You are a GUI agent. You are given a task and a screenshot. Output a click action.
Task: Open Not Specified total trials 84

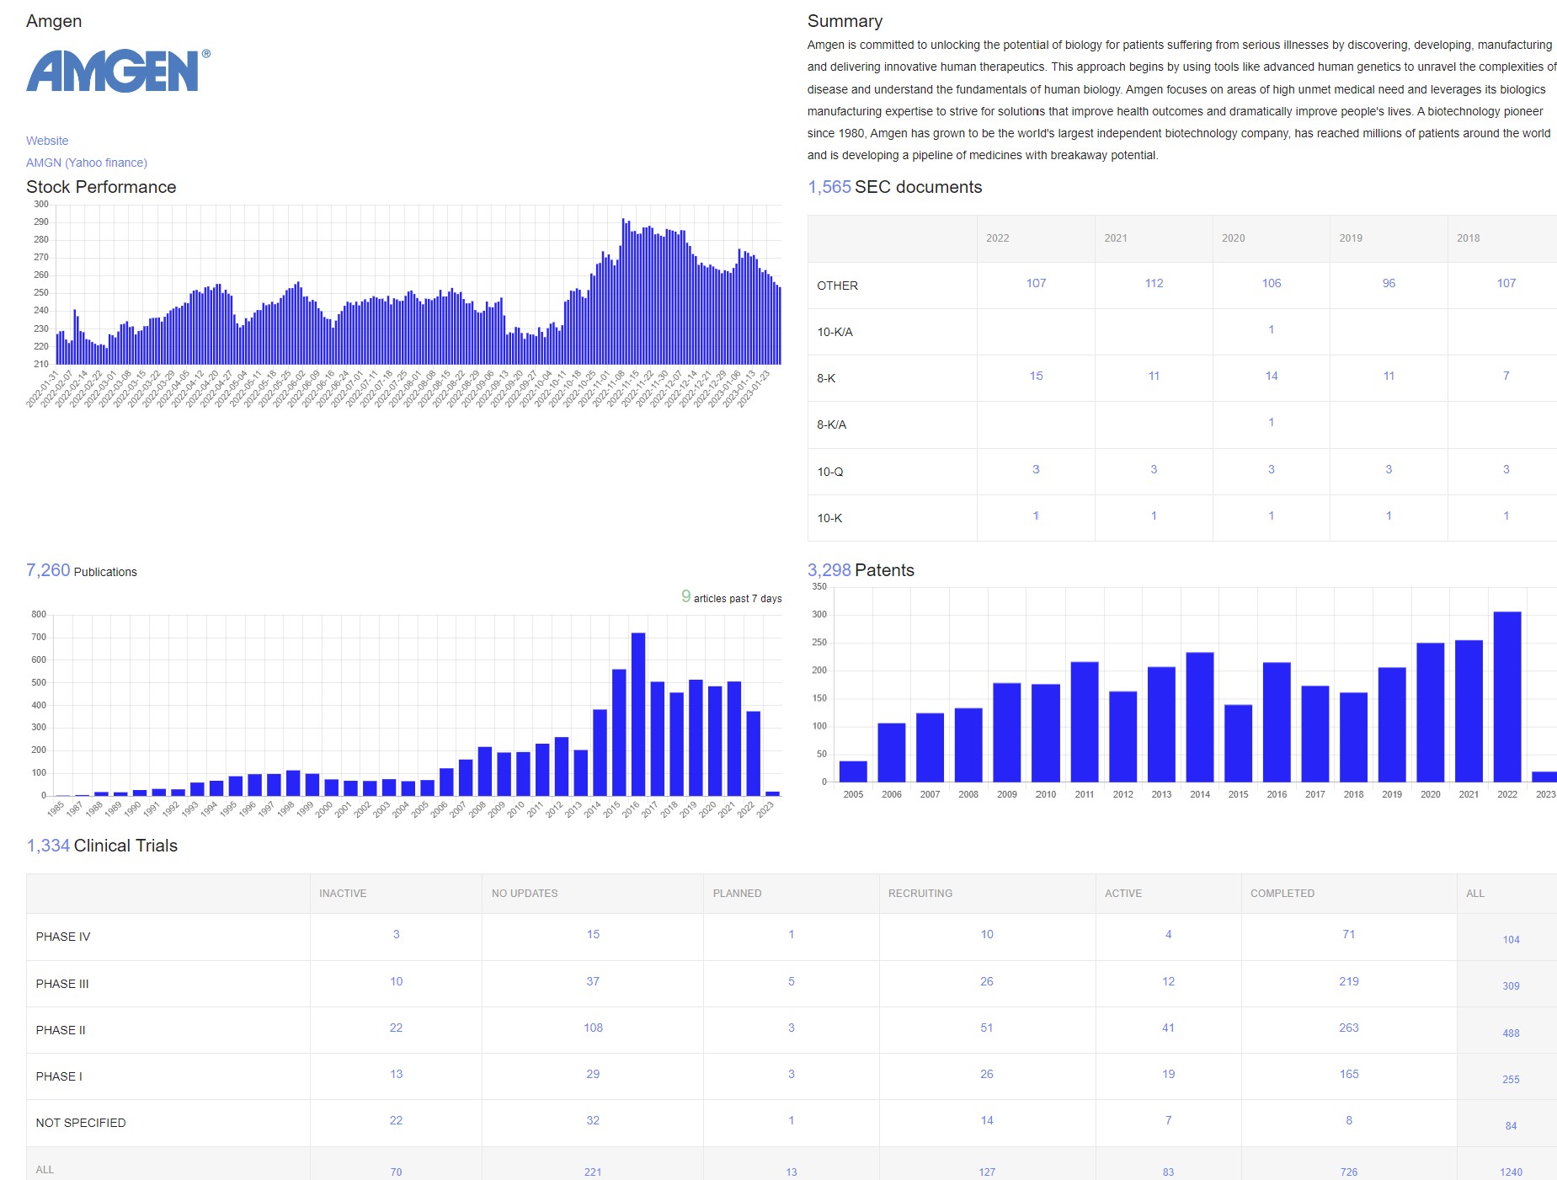coord(1512,1126)
